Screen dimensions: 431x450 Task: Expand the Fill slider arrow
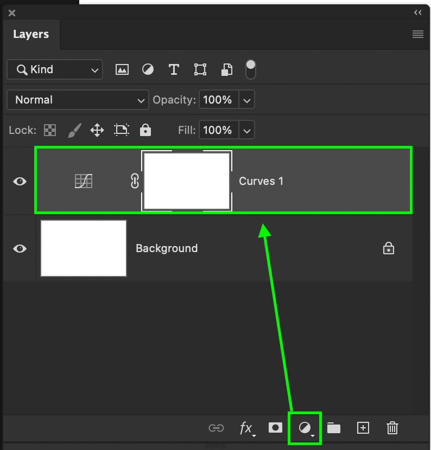(x=247, y=130)
